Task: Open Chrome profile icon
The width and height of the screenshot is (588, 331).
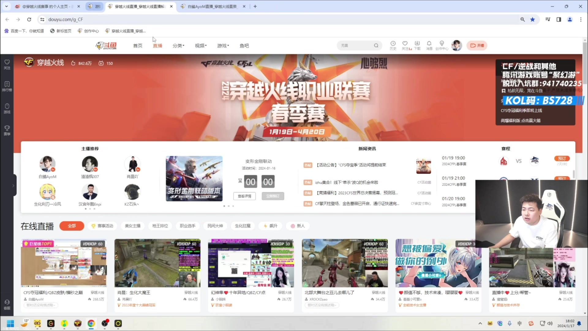Action: click(570, 19)
